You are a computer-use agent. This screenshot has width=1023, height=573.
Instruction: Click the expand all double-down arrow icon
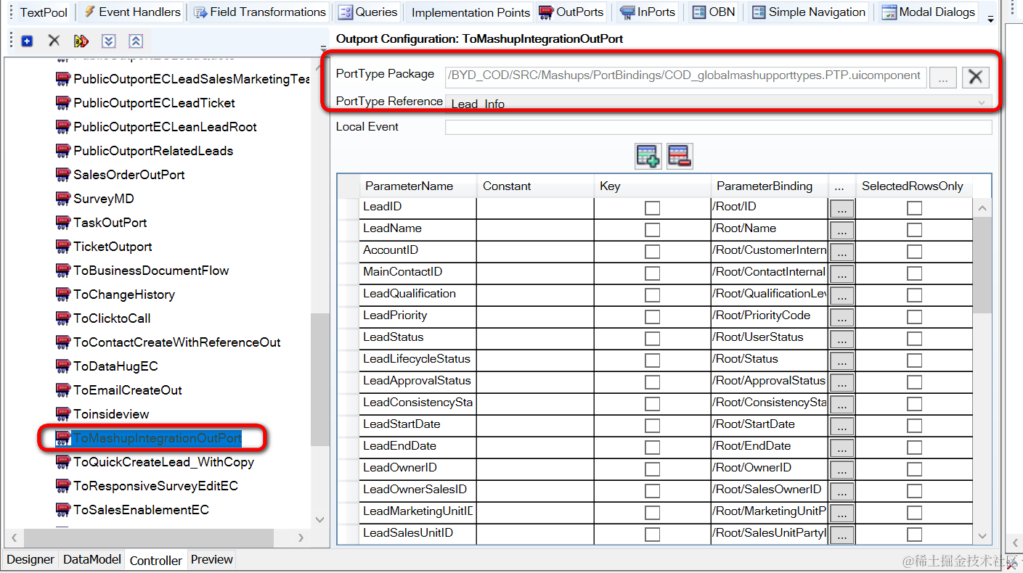click(x=108, y=41)
